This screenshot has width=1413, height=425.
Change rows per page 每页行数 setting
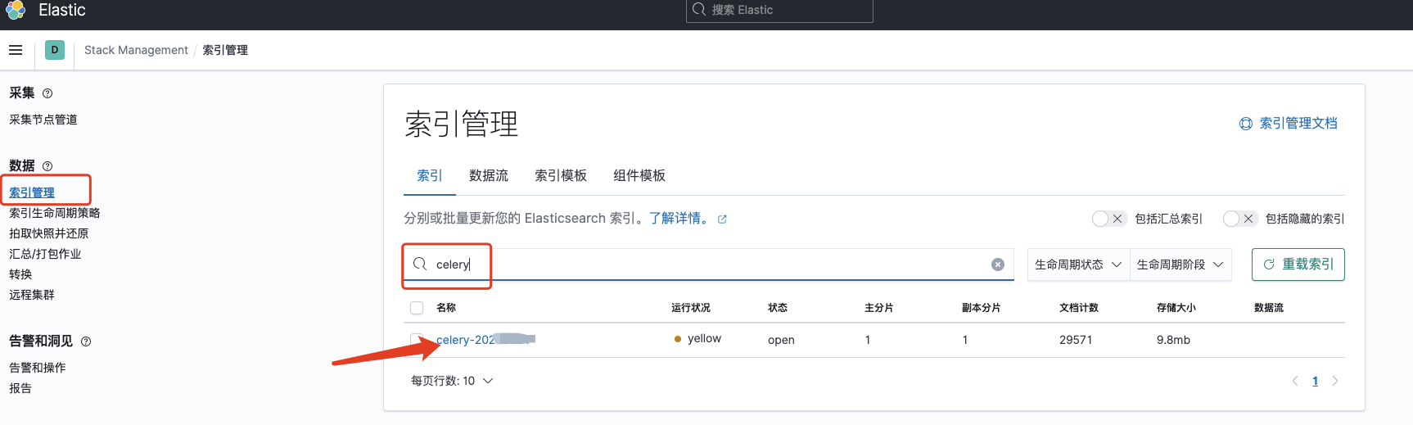pos(452,381)
